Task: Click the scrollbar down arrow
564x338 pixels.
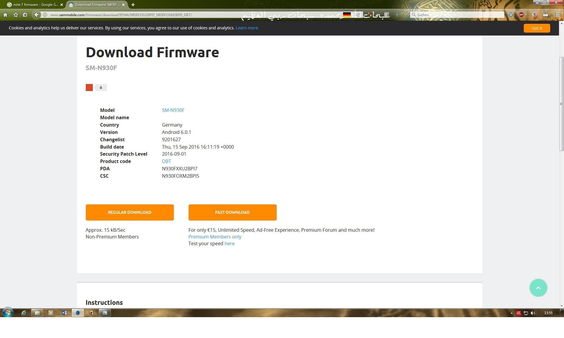Action: click(x=561, y=306)
